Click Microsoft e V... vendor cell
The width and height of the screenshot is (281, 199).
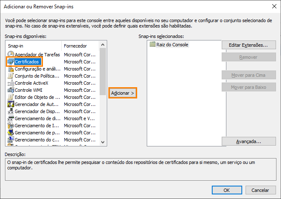click(79, 118)
